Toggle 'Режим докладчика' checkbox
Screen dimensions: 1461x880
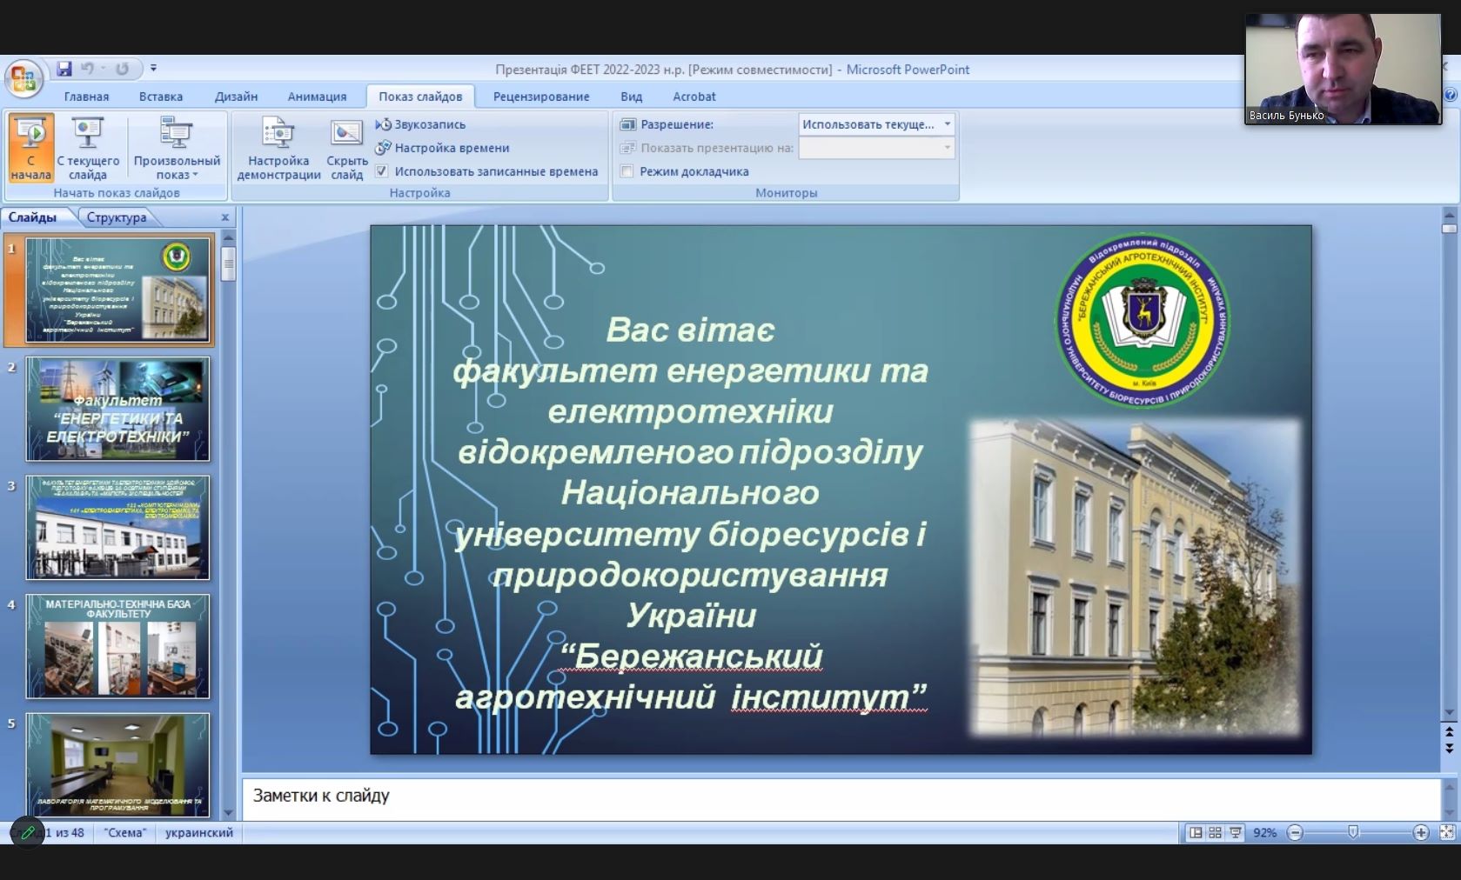point(627,171)
